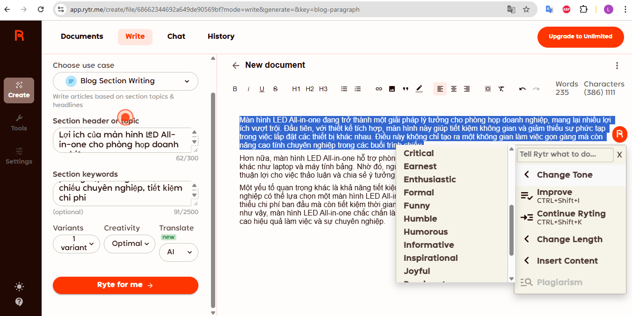
Task: Add a block quote
Action: click(x=406, y=89)
